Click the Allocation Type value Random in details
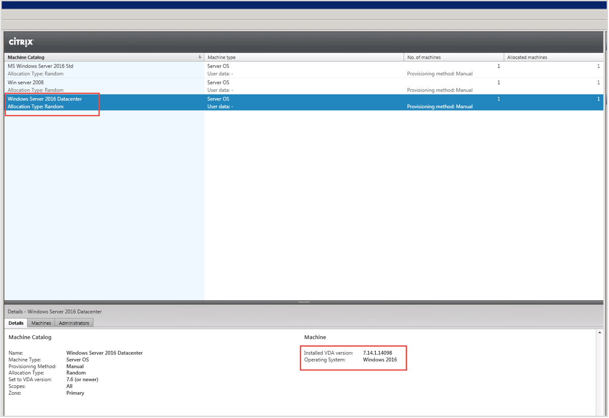 click(x=76, y=373)
